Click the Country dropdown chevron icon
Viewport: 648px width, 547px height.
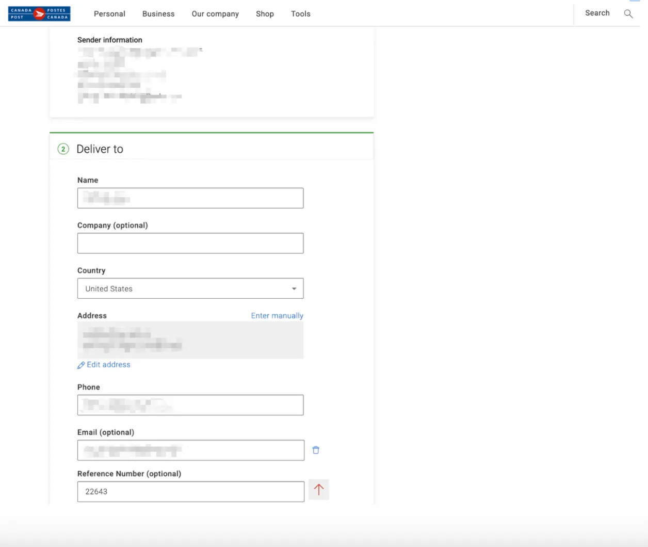pos(294,288)
